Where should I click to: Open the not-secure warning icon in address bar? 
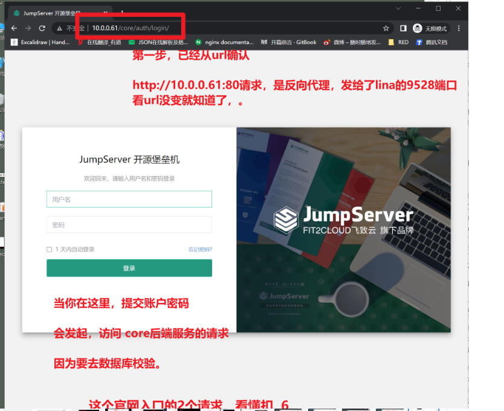tap(59, 28)
